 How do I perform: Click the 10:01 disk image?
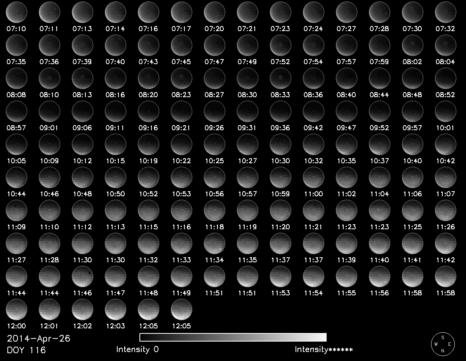click(445, 112)
